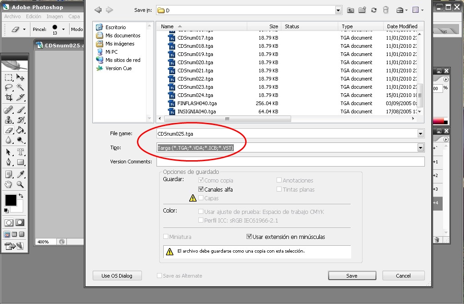Open the Tipo file format dropdown
The image size is (464, 304).
click(420, 147)
